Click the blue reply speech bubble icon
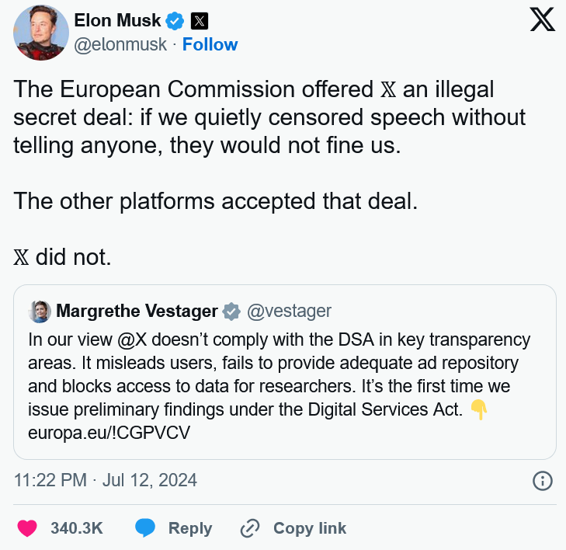Viewport: 566px width, 550px height. 145,528
